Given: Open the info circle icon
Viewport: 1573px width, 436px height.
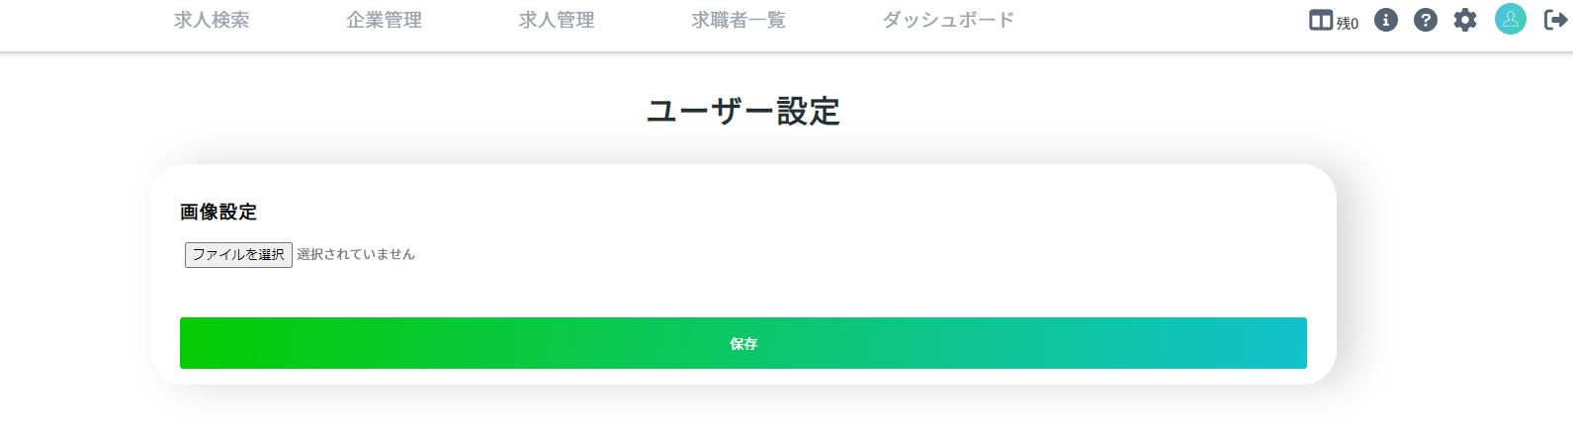Looking at the screenshot, I should pyautogui.click(x=1386, y=20).
